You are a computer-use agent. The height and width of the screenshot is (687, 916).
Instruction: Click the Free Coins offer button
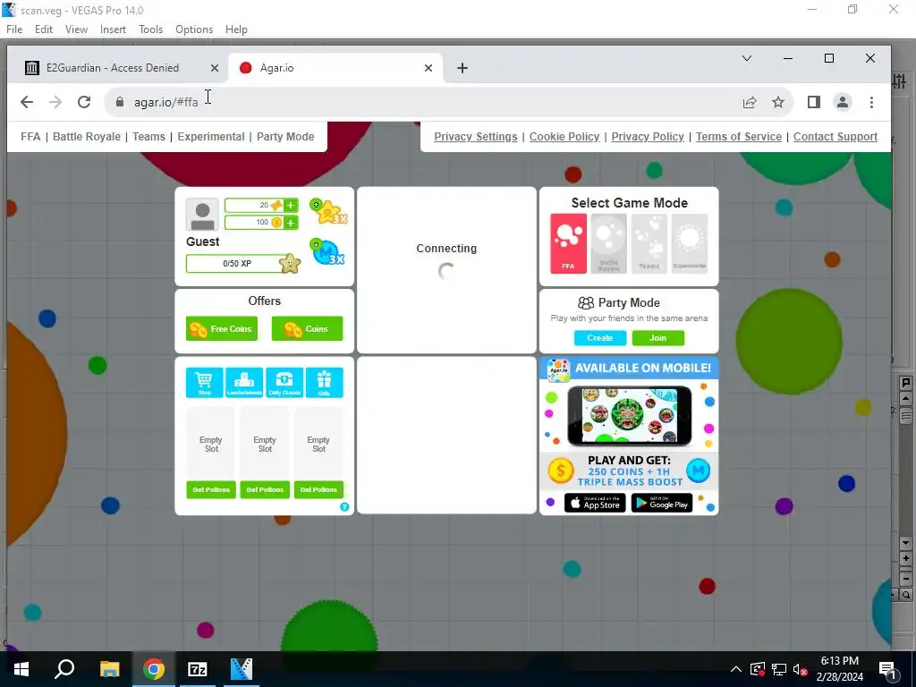coord(222,329)
